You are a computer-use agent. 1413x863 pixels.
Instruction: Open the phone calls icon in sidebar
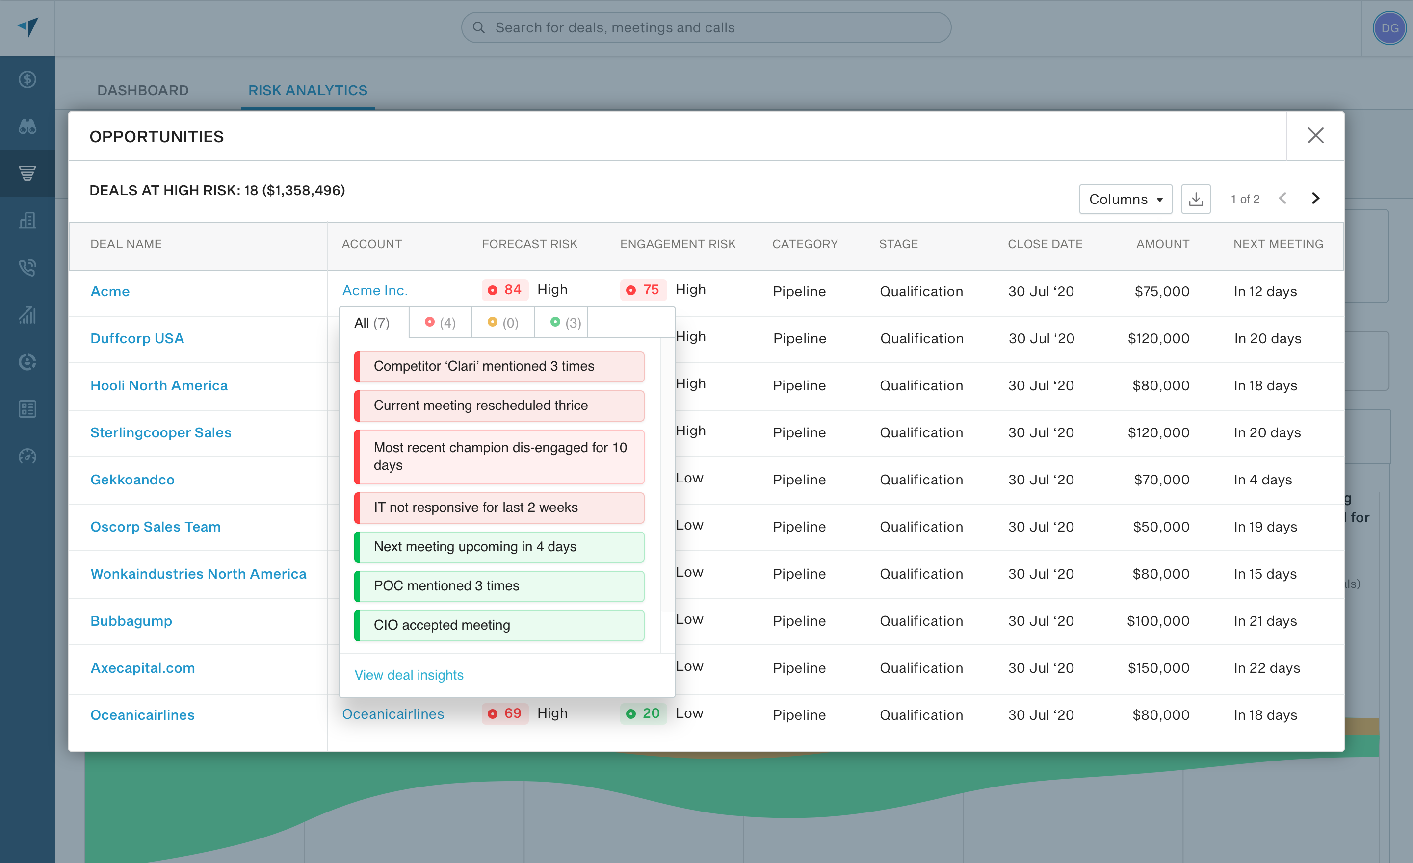[27, 267]
